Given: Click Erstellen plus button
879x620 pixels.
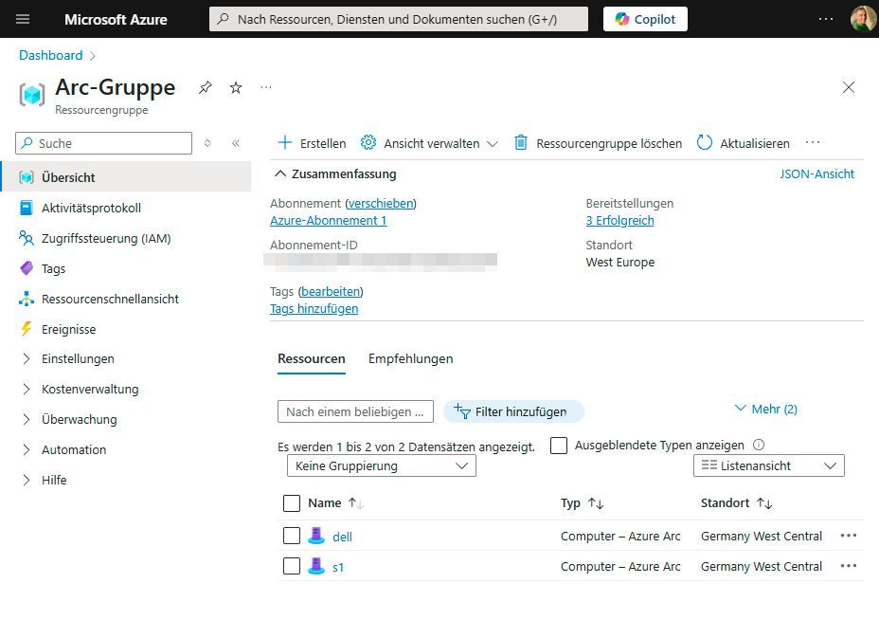Looking at the screenshot, I should 312,143.
